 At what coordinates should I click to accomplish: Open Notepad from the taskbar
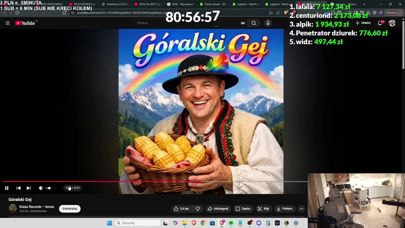(x=240, y=223)
